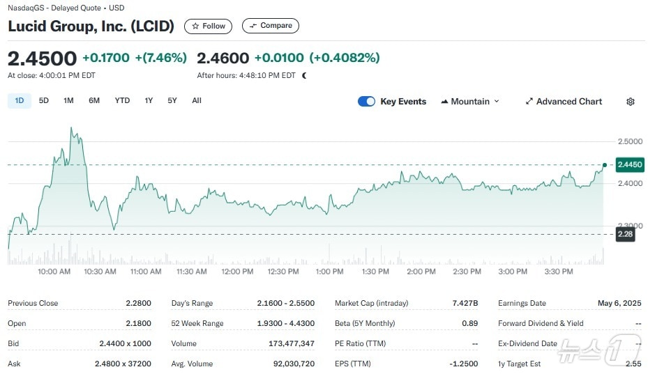
Task: Open the Advanced Chart link
Action: coord(568,102)
